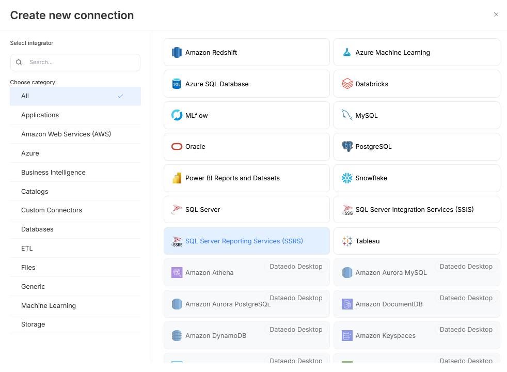Click the MySQL dolphin icon
The image size is (507, 372).
click(x=347, y=116)
